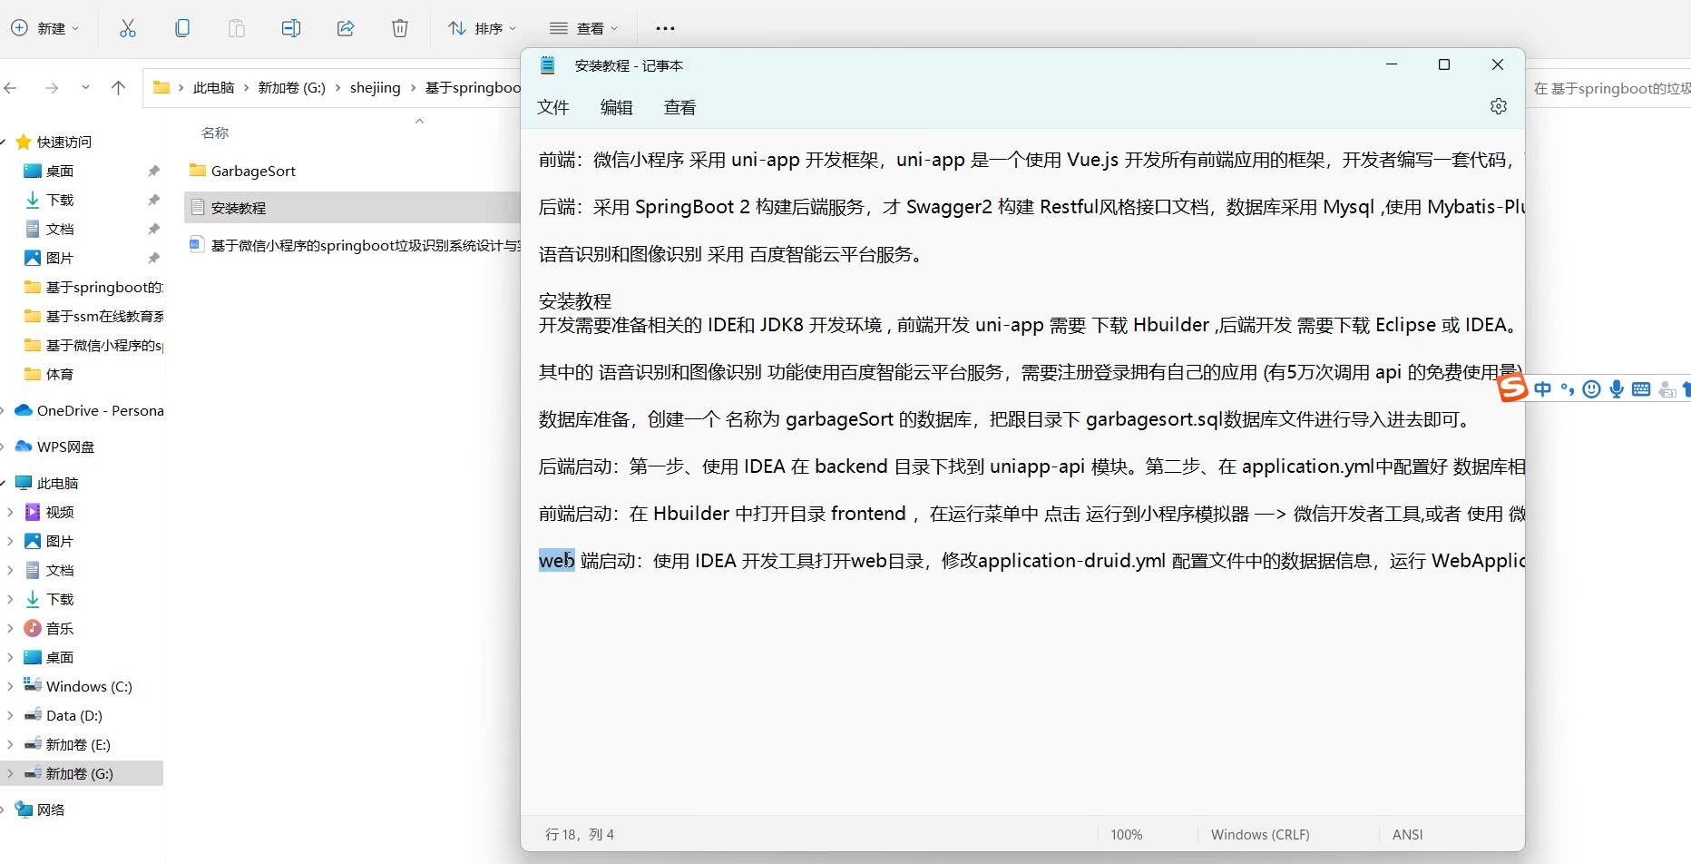Click 新加卷 (G:) in the address breadcrumb
The height and width of the screenshot is (864, 1691).
coord(292,87)
